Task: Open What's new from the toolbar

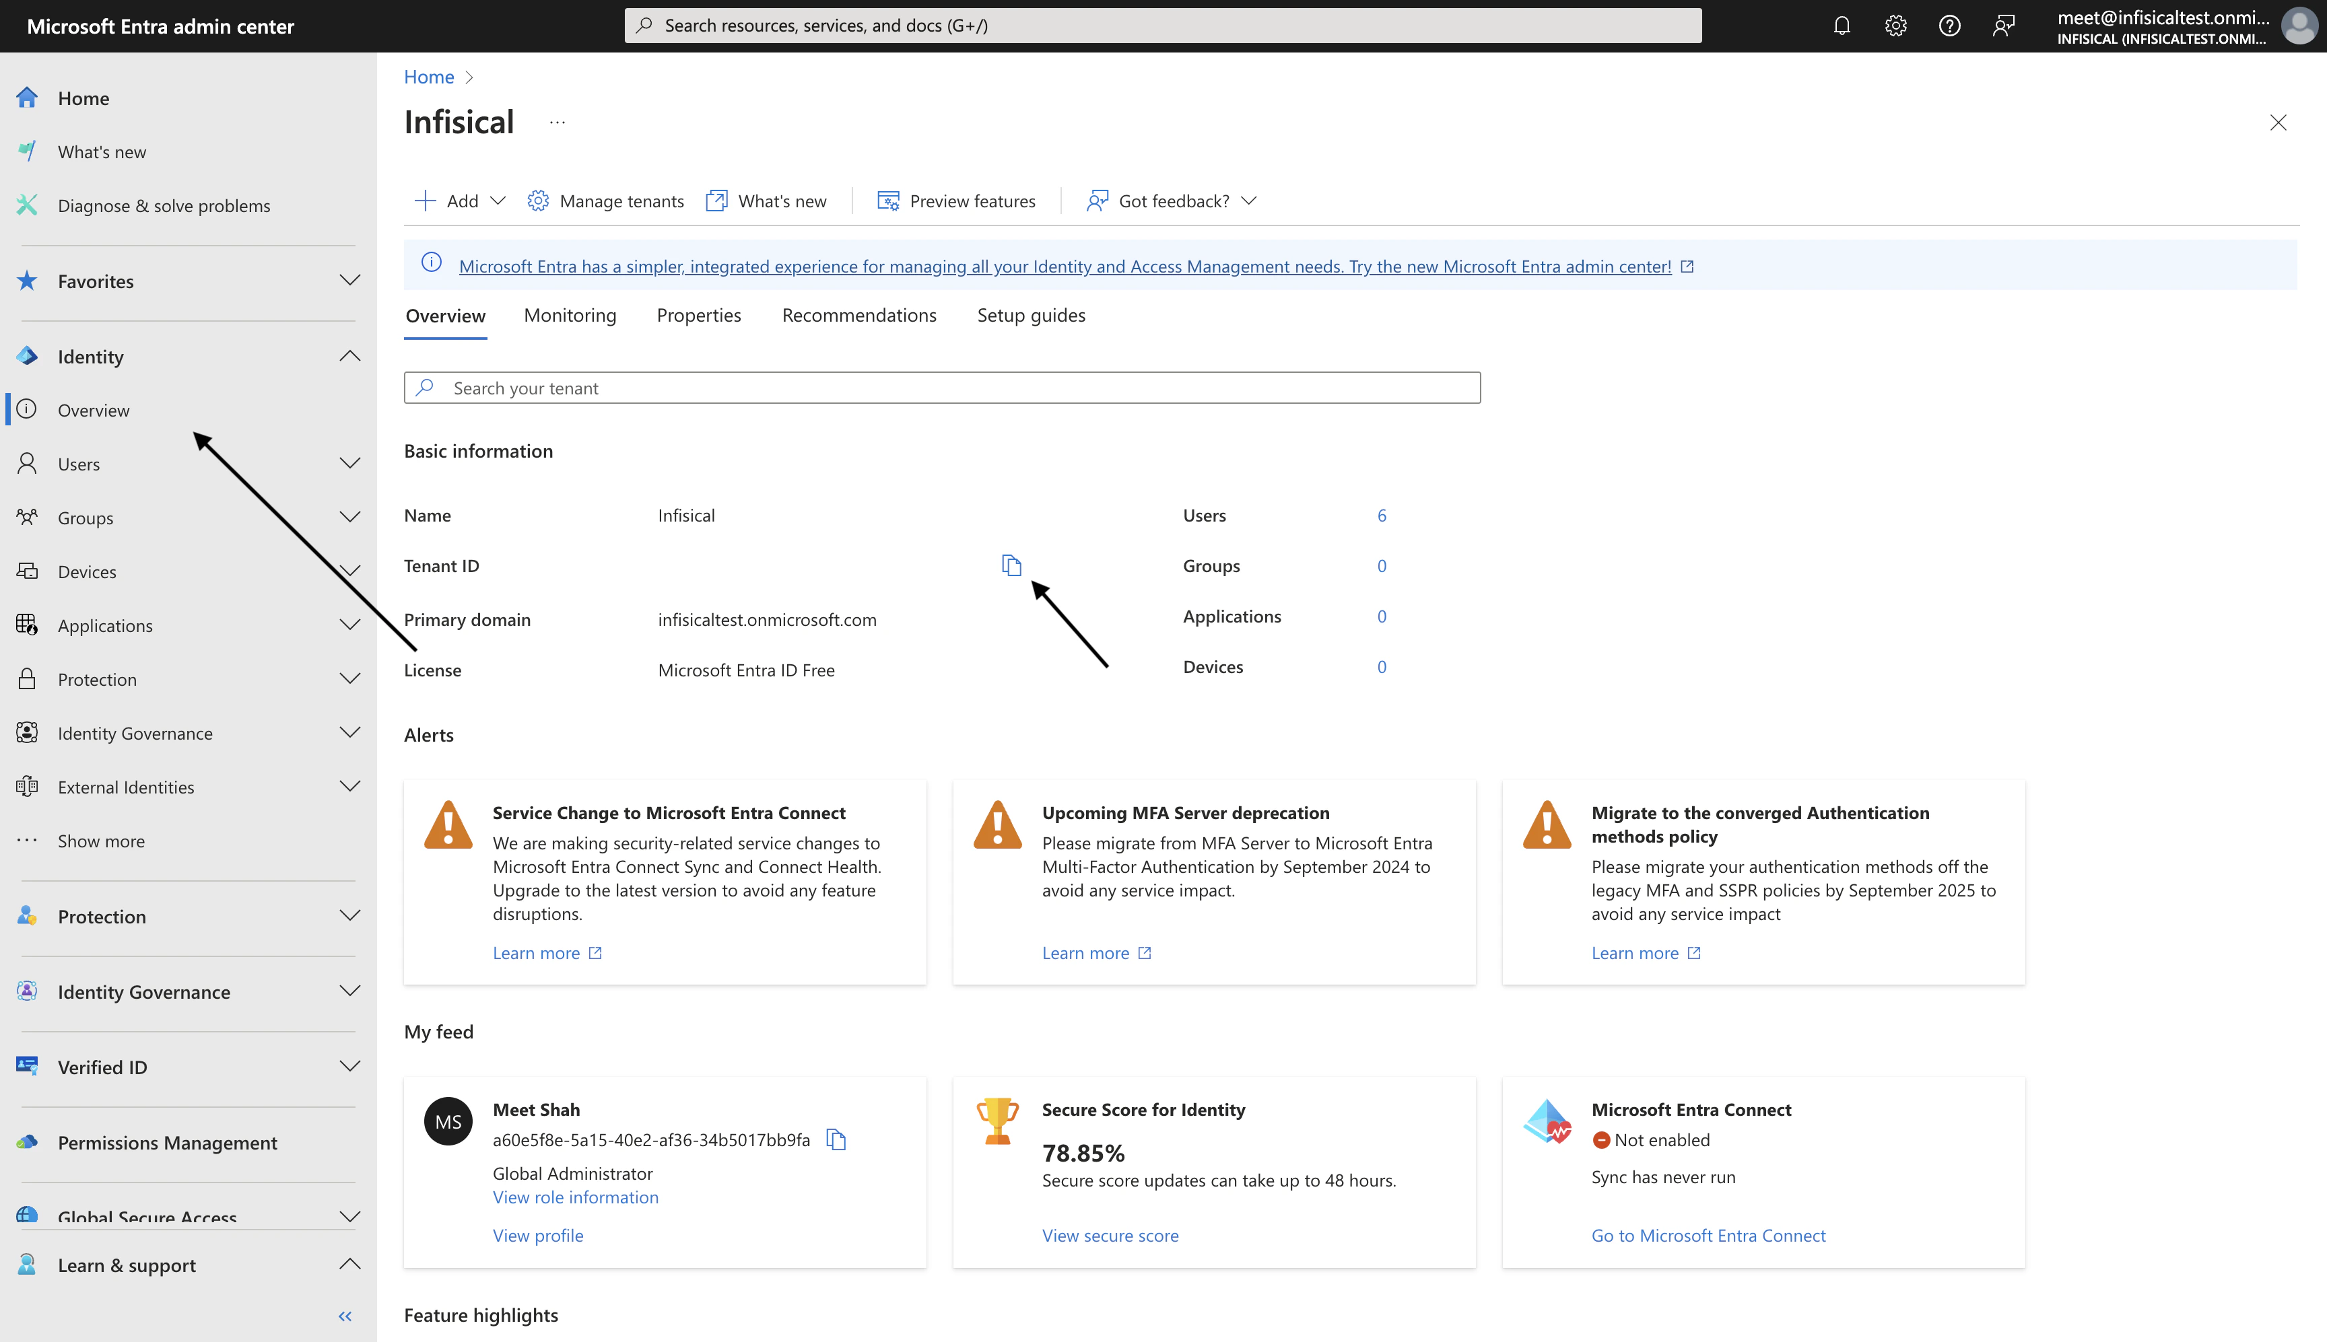Action: (766, 201)
